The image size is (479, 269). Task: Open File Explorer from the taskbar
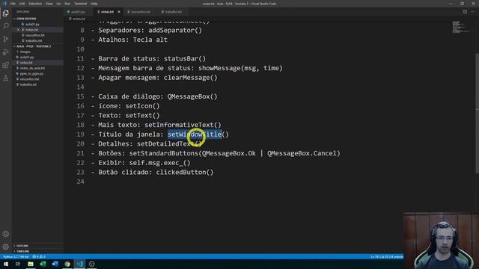[x=31, y=264]
